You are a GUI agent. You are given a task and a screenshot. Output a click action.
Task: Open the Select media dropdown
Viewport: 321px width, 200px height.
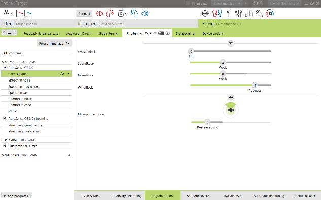click(x=227, y=3)
